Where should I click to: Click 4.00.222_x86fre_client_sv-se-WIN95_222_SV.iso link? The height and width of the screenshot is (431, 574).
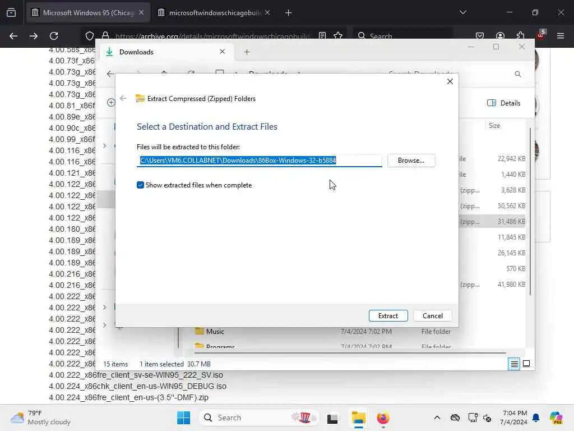tap(136, 375)
